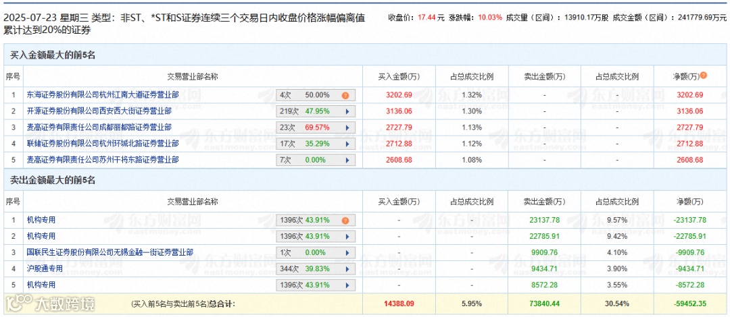Click the 卖出金额最大的前5名 section header

(x=53, y=180)
